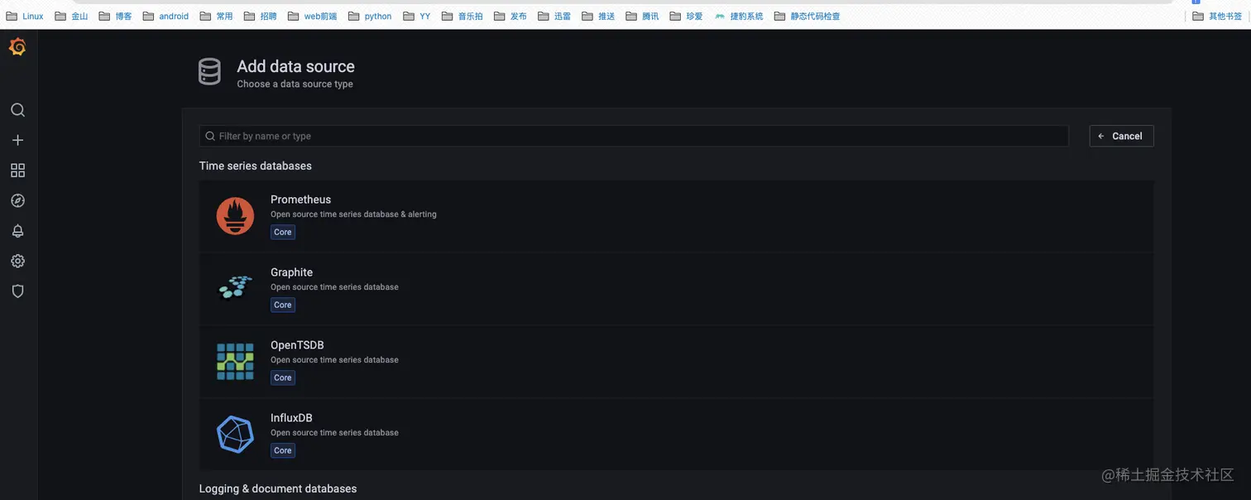The width and height of the screenshot is (1251, 500).
Task: Open the 珍爱 bookmarks folder
Action: (x=686, y=16)
